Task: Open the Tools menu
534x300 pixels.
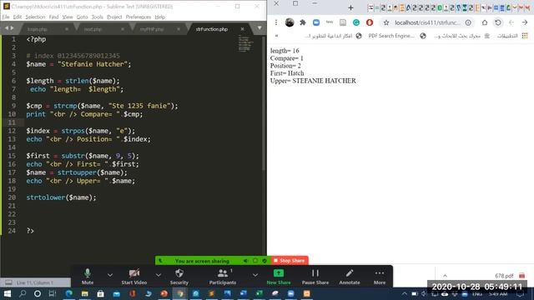Action: [98, 17]
